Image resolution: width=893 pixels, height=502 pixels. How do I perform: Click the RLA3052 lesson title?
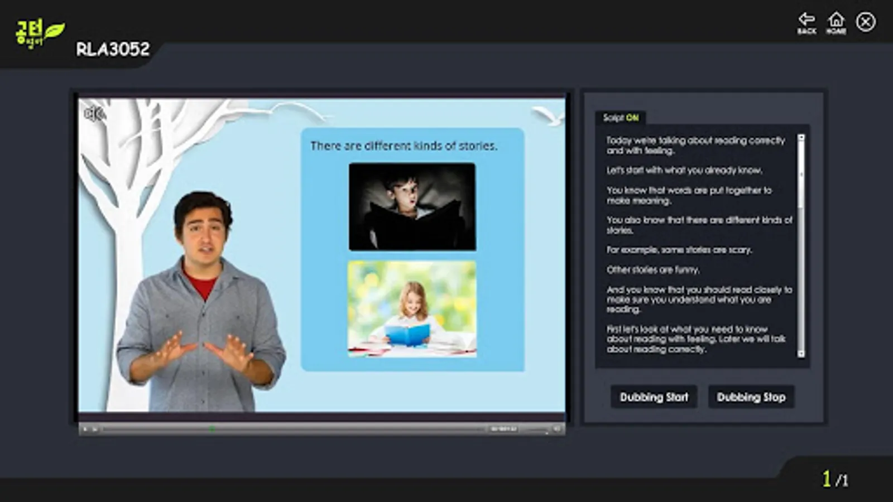pyautogui.click(x=113, y=49)
